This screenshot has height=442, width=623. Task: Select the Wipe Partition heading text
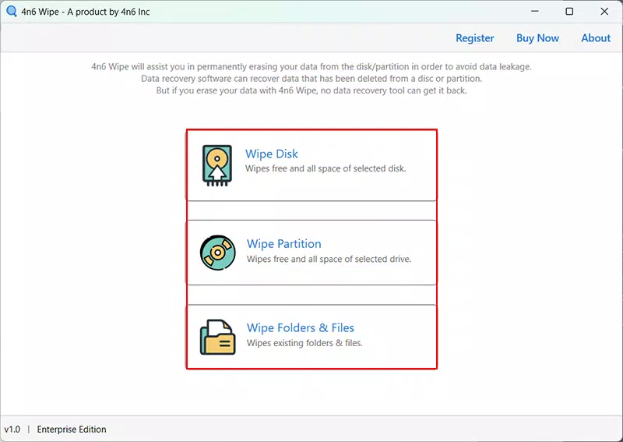pyautogui.click(x=283, y=244)
